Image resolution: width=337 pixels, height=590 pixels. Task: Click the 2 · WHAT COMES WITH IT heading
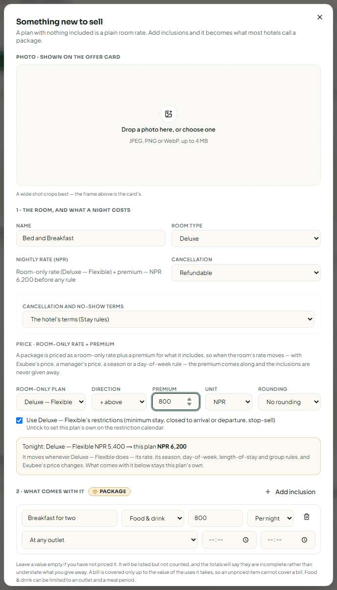(x=50, y=492)
